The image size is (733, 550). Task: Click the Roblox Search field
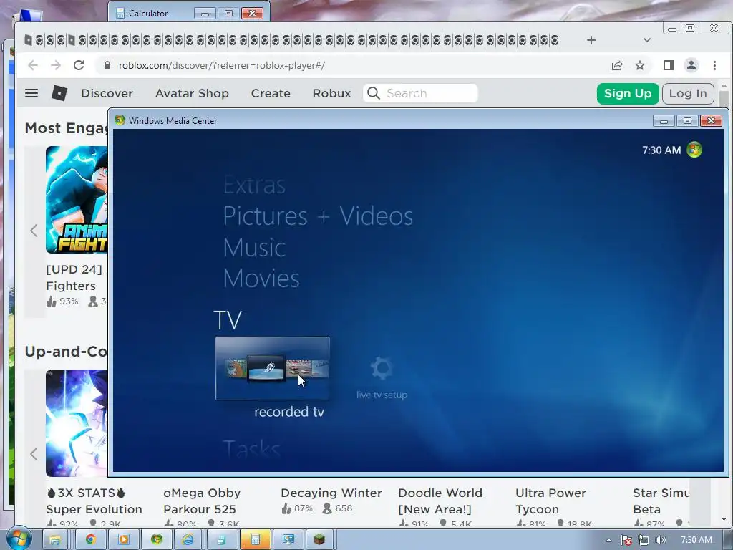[420, 93]
